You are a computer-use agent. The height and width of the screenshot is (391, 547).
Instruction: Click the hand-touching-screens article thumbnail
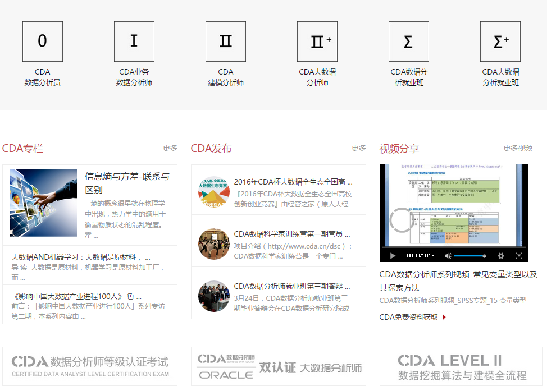43,203
